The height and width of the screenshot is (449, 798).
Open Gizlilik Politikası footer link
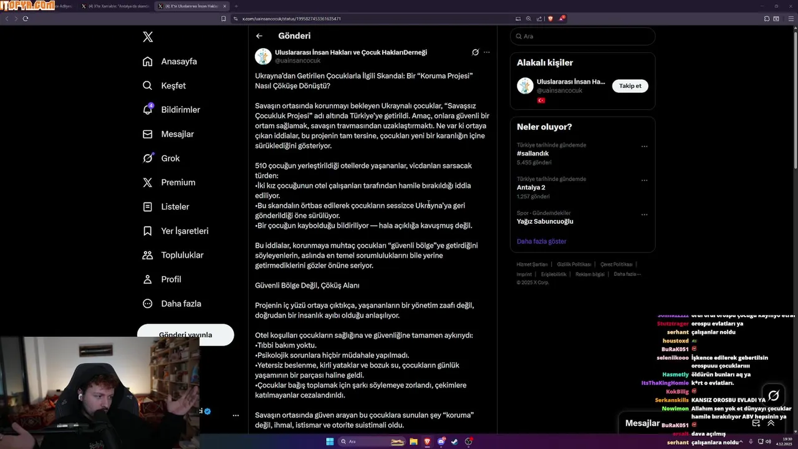574,264
